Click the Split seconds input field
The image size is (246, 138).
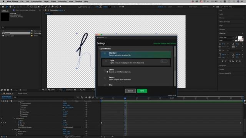(164, 61)
